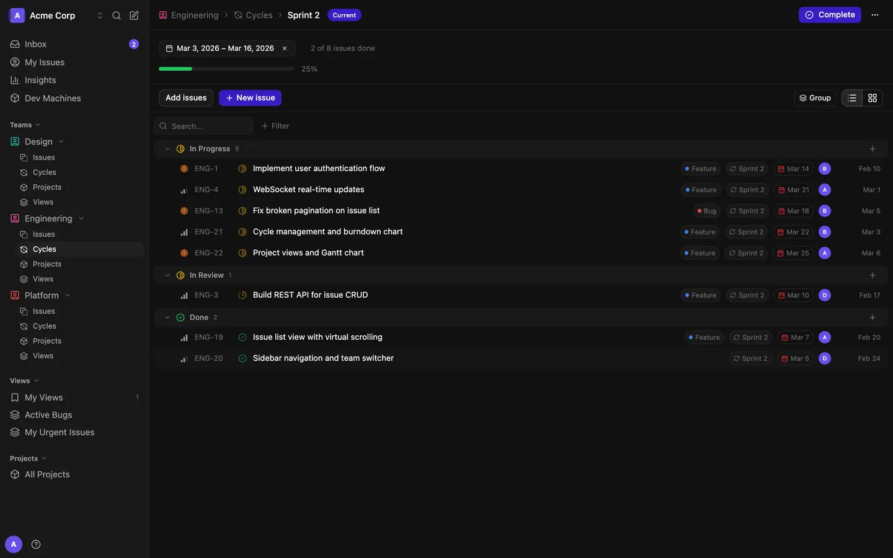Viewport: 893px width, 558px height.
Task: Open the user avatar at sidebar bottom
Action: point(14,544)
